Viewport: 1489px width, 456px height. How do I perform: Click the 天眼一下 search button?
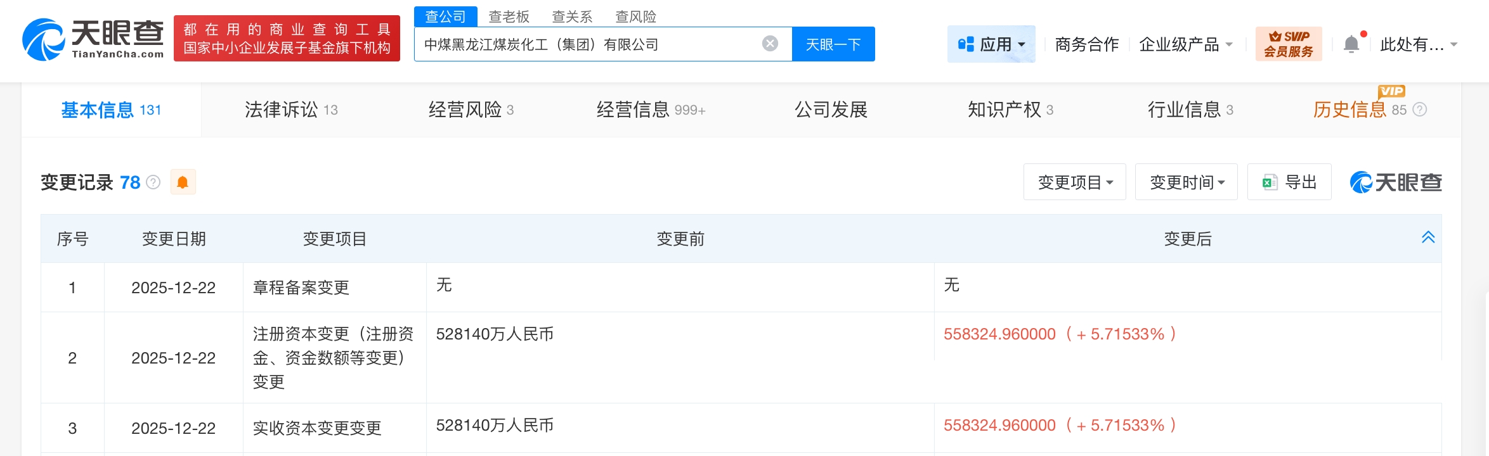click(x=833, y=44)
